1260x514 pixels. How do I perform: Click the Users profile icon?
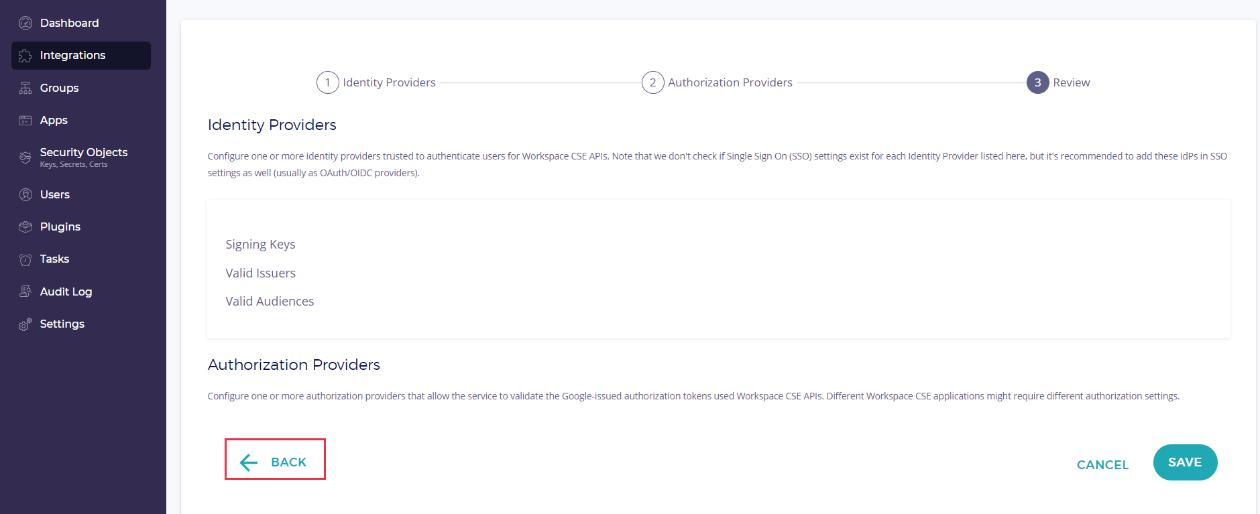(x=25, y=195)
